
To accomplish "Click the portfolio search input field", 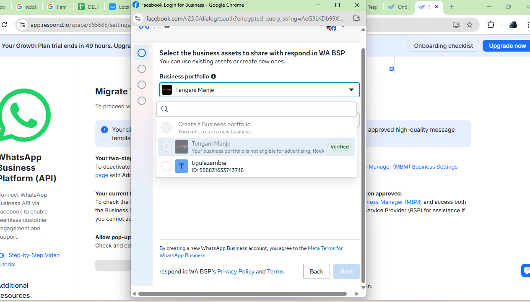I will 260,109.
